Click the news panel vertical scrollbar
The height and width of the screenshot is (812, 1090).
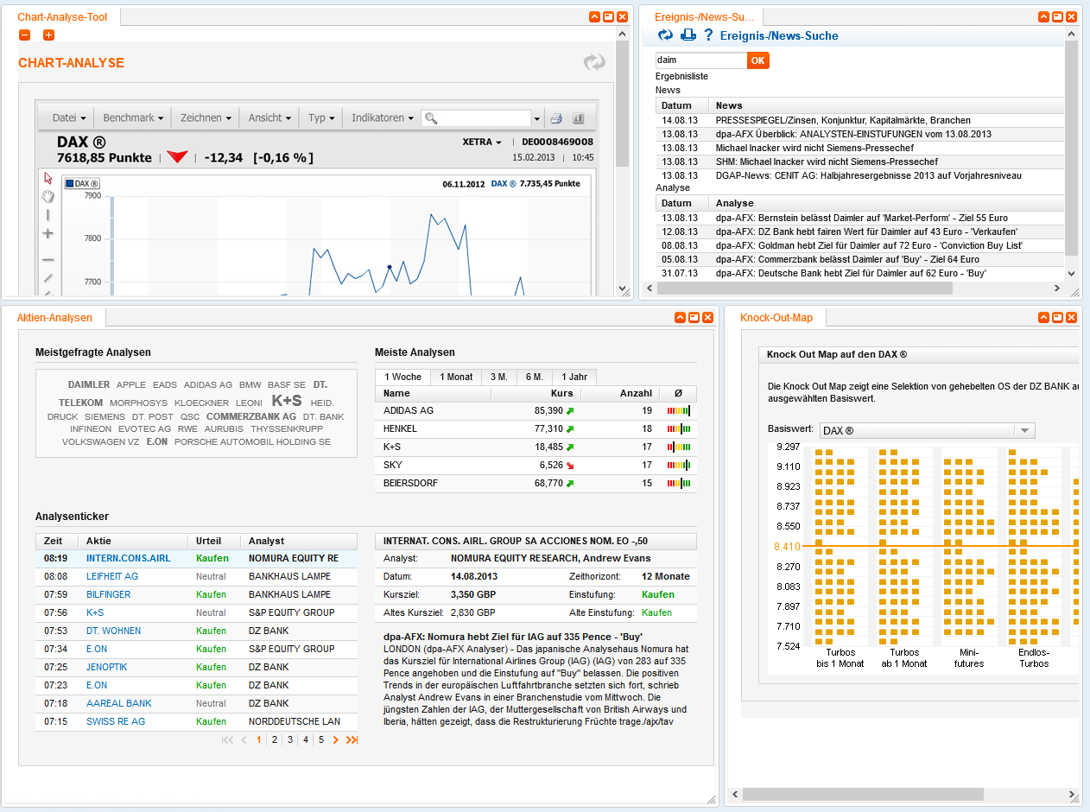click(x=1072, y=148)
